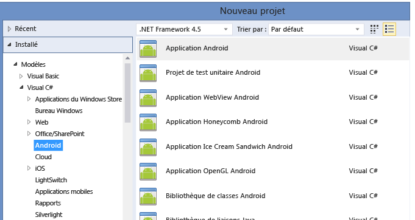Expand Applications du Windows Store arrow
415x220 pixels.
click(x=29, y=99)
